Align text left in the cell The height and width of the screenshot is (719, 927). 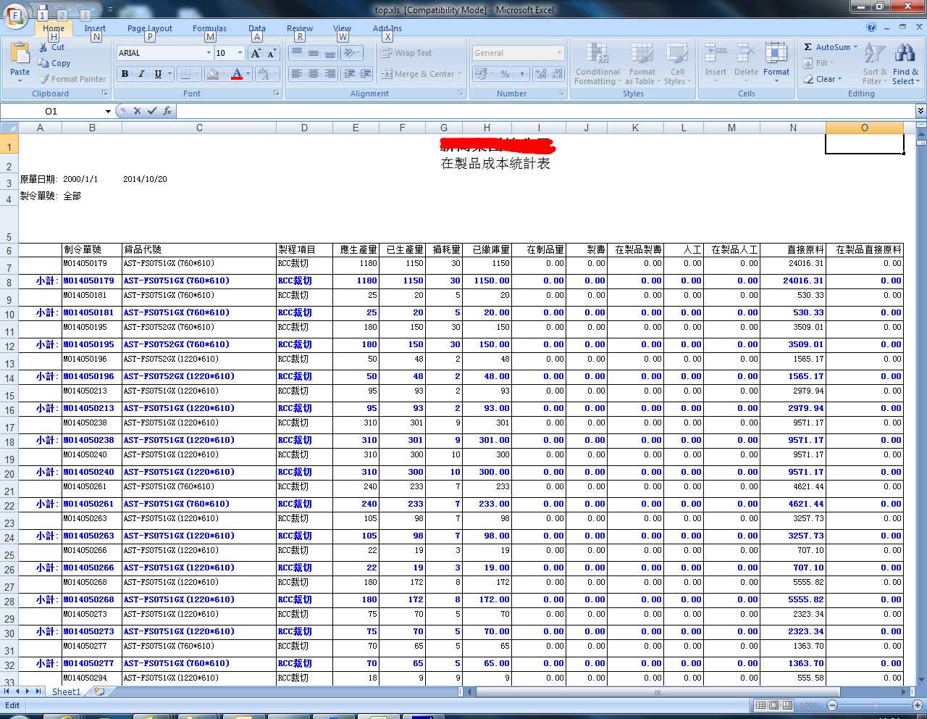pyautogui.click(x=297, y=74)
